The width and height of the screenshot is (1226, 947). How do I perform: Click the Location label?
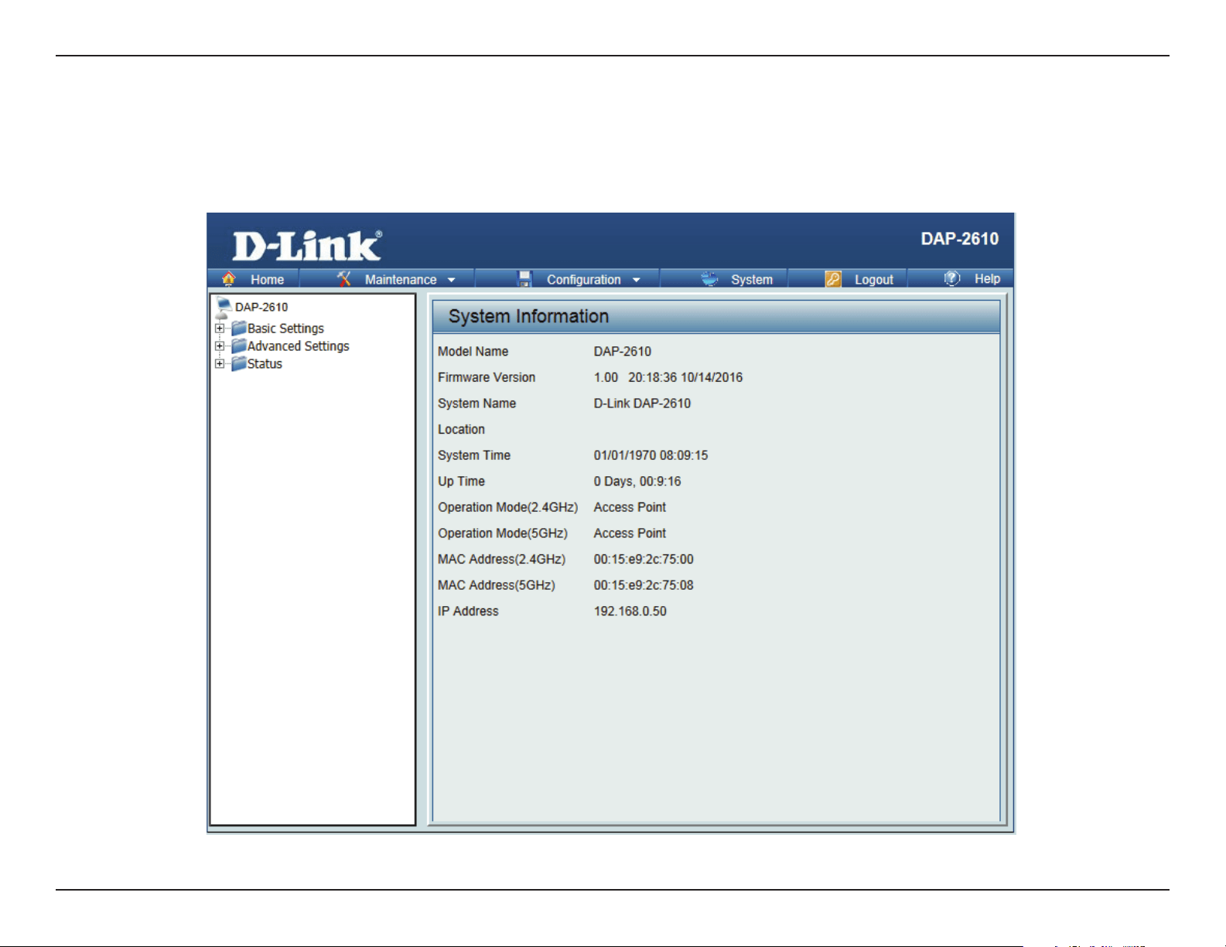click(461, 430)
